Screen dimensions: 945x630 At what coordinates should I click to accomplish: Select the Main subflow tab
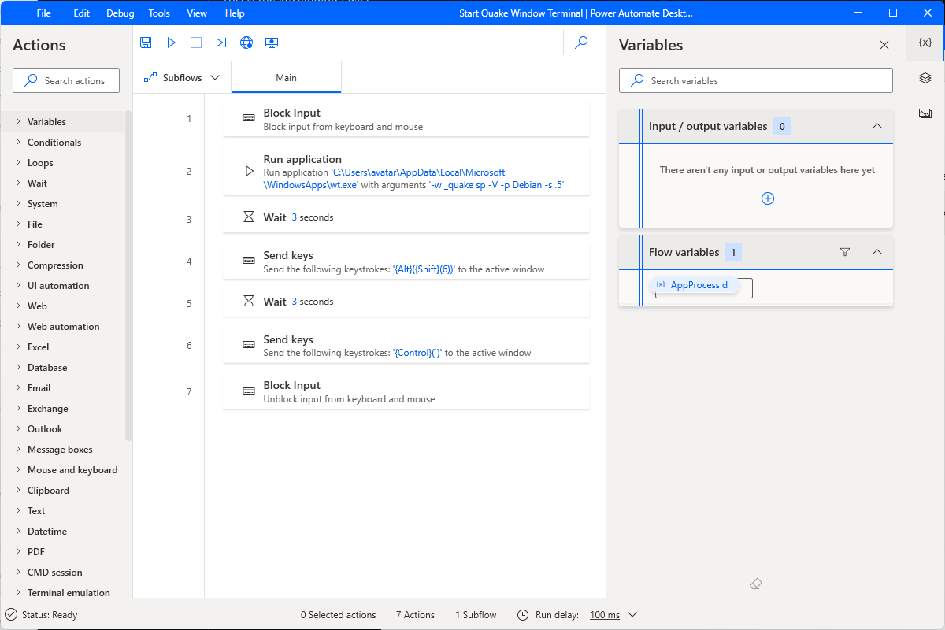pyautogui.click(x=286, y=77)
